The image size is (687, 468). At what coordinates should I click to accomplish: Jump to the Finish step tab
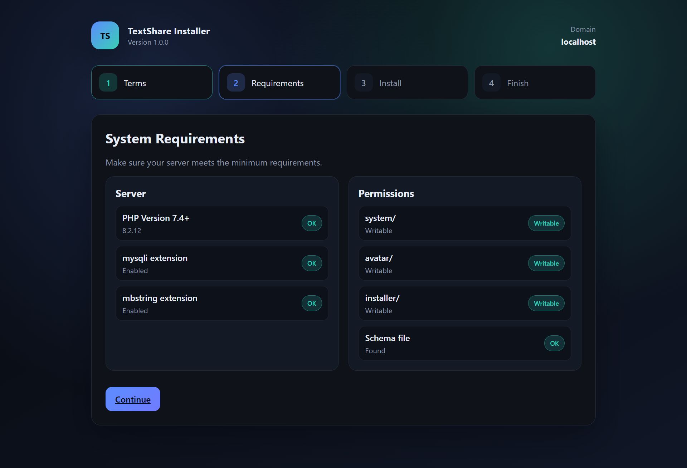click(x=535, y=83)
